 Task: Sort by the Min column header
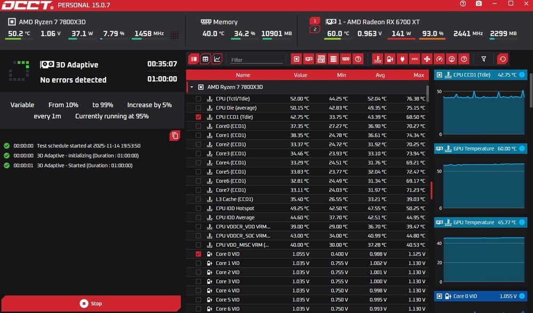(x=341, y=75)
